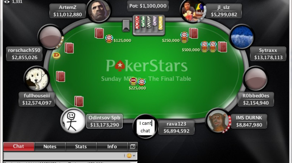Open the emoji picker dropdown in chat
The image size is (292, 163).
click(131, 156)
